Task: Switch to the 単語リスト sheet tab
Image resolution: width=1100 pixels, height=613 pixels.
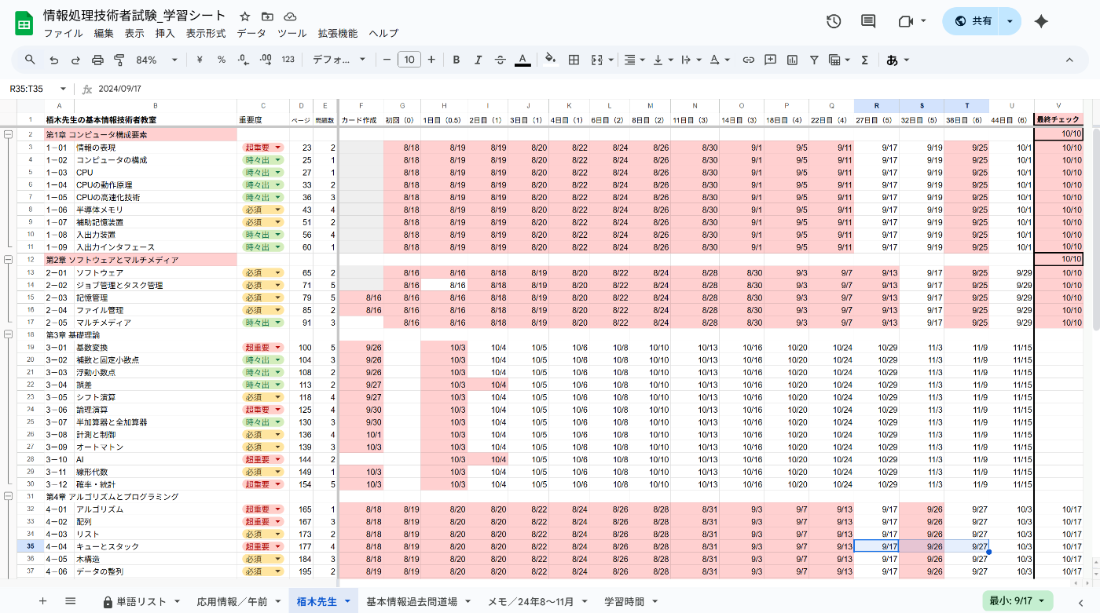Action: coord(141,601)
